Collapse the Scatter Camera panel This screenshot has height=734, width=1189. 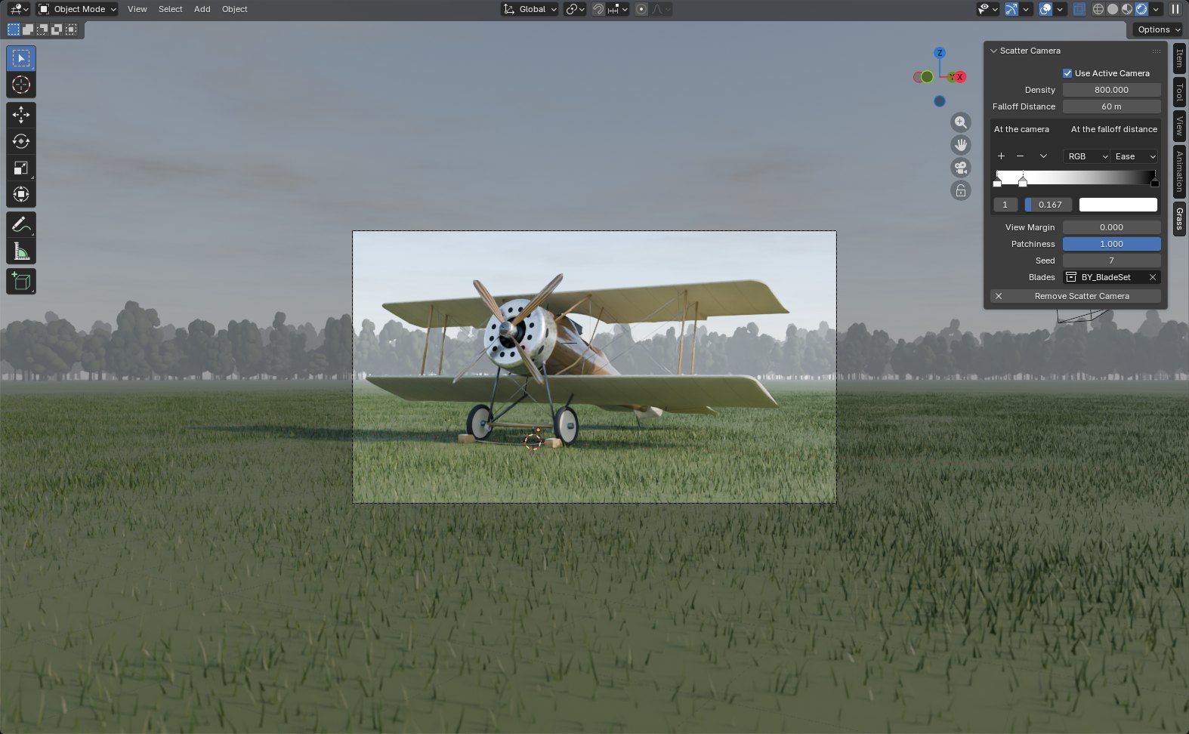[x=994, y=51]
